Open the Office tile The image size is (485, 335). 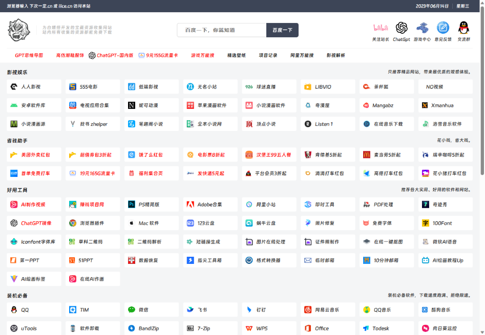[328, 328]
